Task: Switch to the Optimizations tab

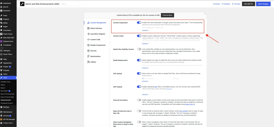Action: click(97, 56)
